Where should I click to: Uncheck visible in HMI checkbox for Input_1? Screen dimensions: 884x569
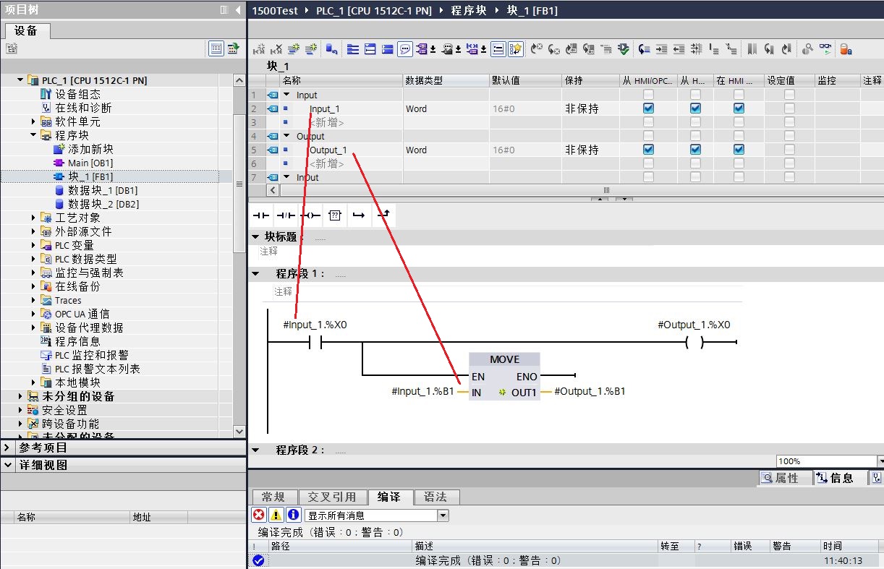pyautogui.click(x=739, y=108)
